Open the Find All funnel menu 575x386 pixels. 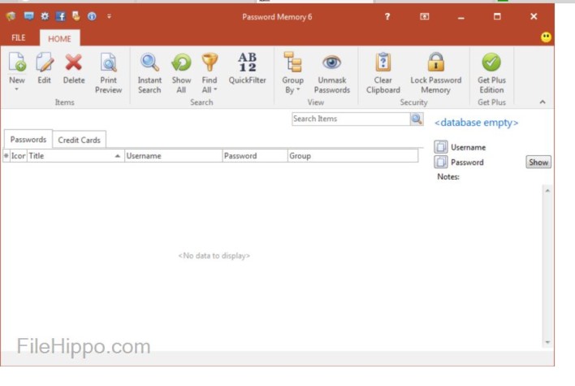pyautogui.click(x=210, y=72)
